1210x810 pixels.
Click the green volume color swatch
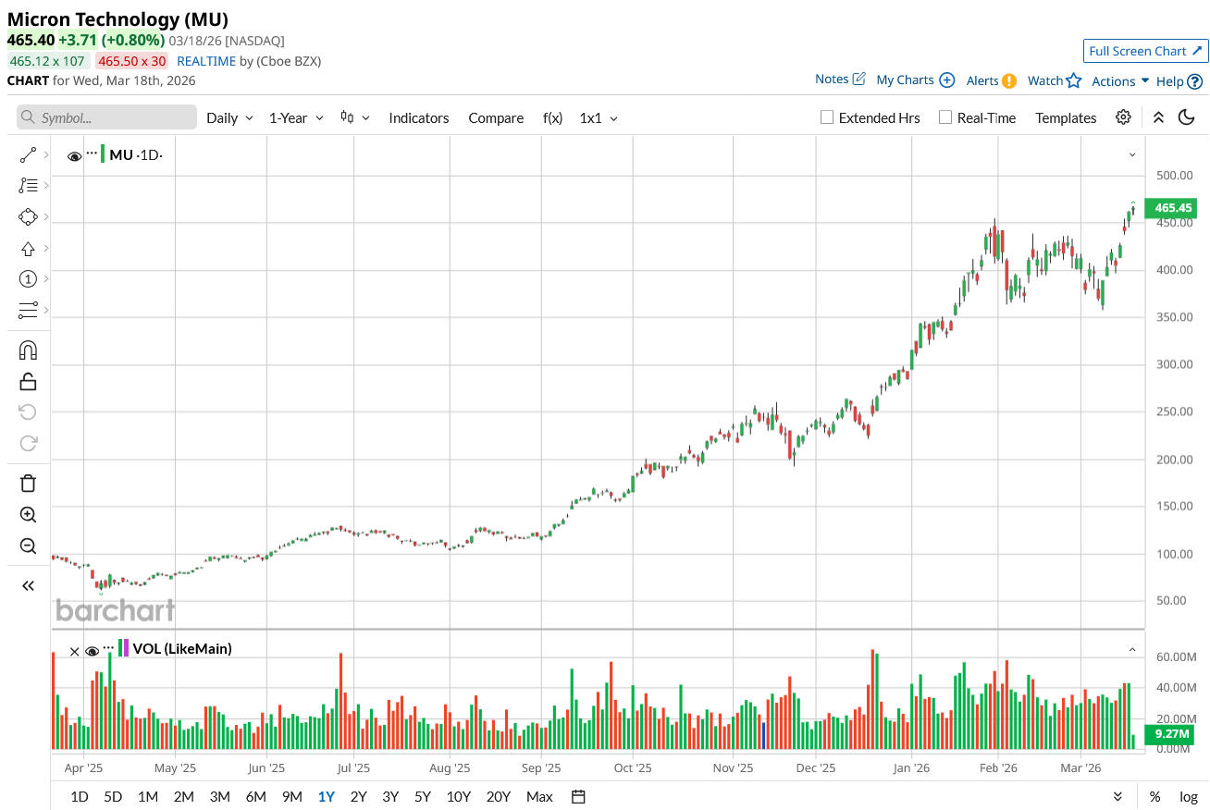(120, 648)
